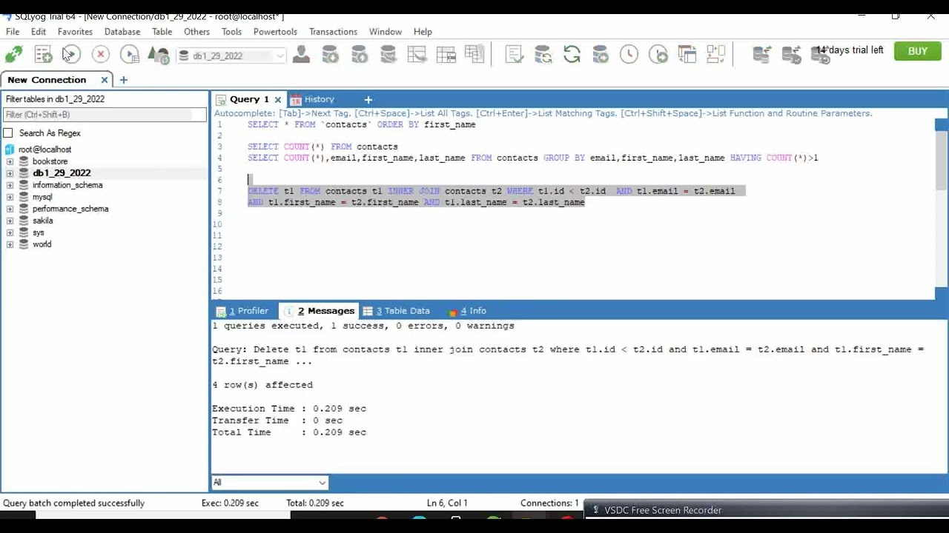
Task: Click the green BUY button
Action: [x=917, y=51]
